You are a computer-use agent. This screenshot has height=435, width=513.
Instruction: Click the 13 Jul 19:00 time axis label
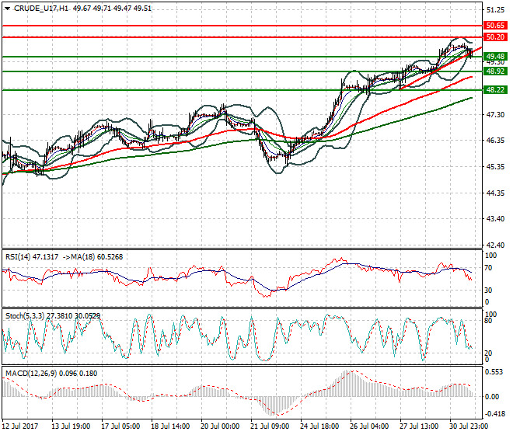pos(71,426)
